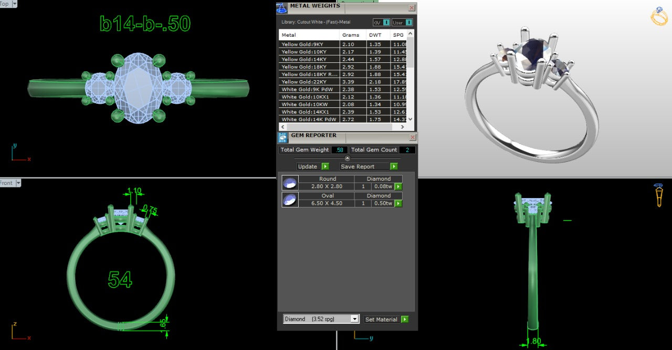The image size is (672, 350).
Task: Select the Yellow Gold:14KY row
Action: 343,59
